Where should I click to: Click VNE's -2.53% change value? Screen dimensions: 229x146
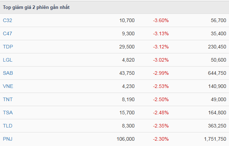click(161, 86)
